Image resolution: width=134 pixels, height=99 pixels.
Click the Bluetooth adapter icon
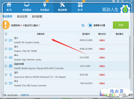[10, 75]
